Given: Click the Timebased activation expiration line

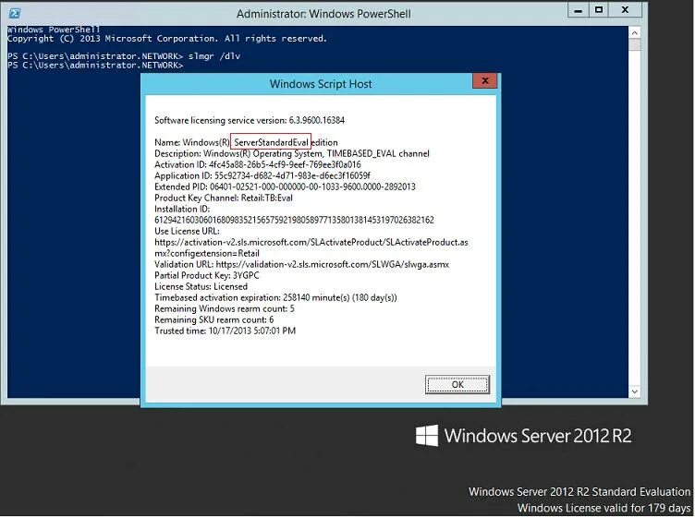Looking at the screenshot, I should tap(275, 297).
